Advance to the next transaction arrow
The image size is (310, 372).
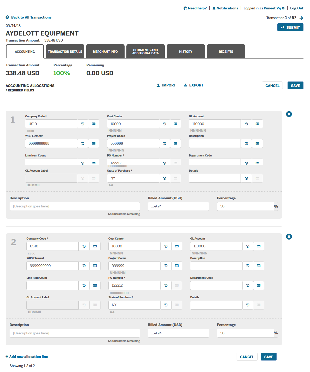[x=301, y=18]
